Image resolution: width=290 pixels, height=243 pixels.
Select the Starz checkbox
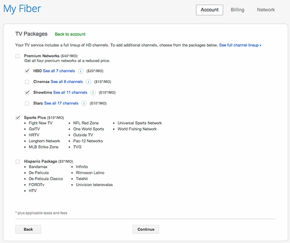[27, 103]
